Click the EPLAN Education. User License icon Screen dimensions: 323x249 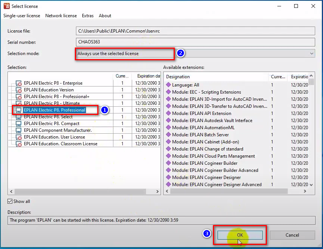[x=19, y=137]
